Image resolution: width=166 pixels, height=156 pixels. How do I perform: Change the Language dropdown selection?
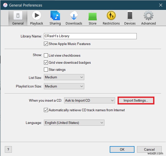point(74,123)
